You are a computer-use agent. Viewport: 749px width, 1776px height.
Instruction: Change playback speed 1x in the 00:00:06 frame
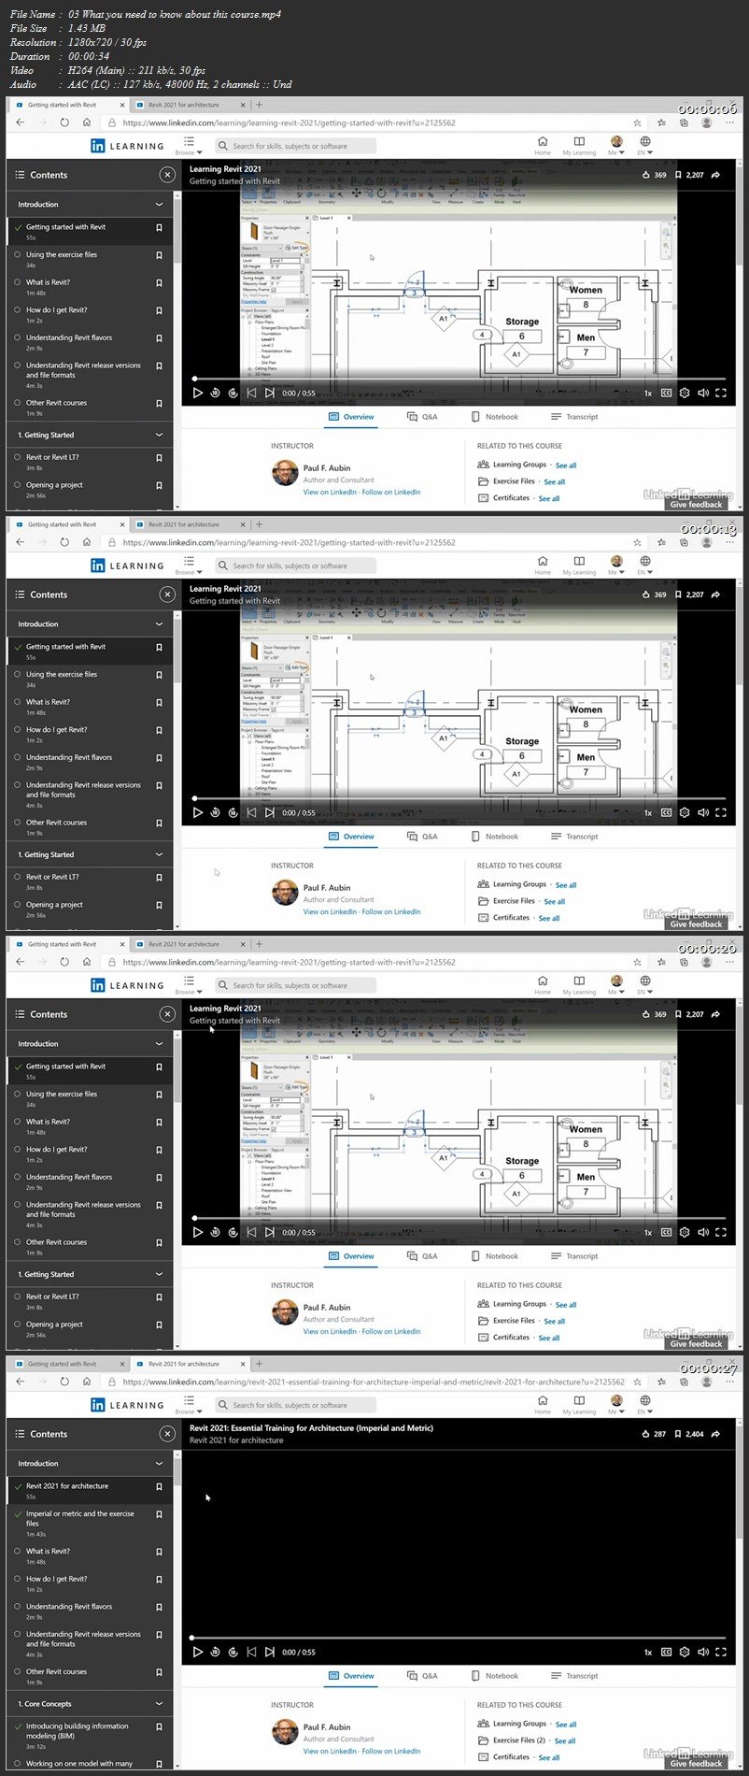click(648, 394)
